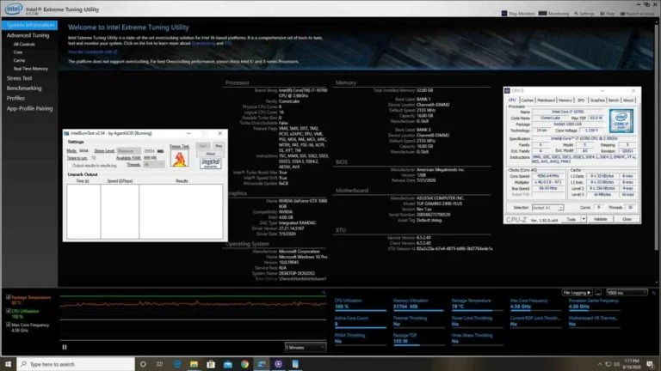Image resolution: width=661 pixels, height=371 pixels.
Task: Click the how-do-I help link below intro
Action: pos(93,52)
